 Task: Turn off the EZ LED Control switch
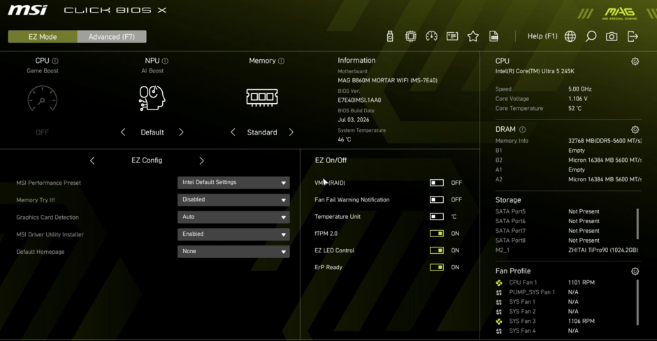click(x=437, y=250)
